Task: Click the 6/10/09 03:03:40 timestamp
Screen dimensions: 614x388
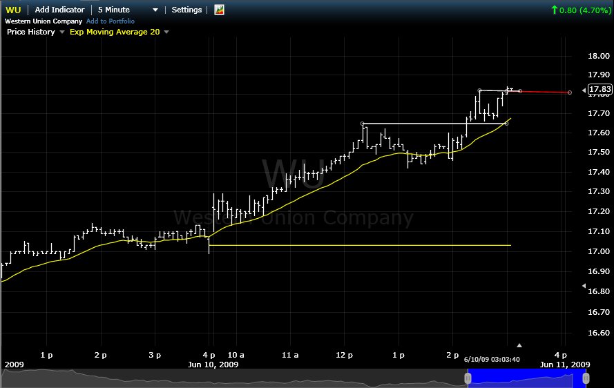Action: tap(492, 360)
